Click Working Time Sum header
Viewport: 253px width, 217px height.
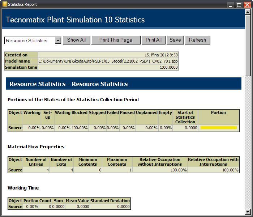[x=58, y=201]
